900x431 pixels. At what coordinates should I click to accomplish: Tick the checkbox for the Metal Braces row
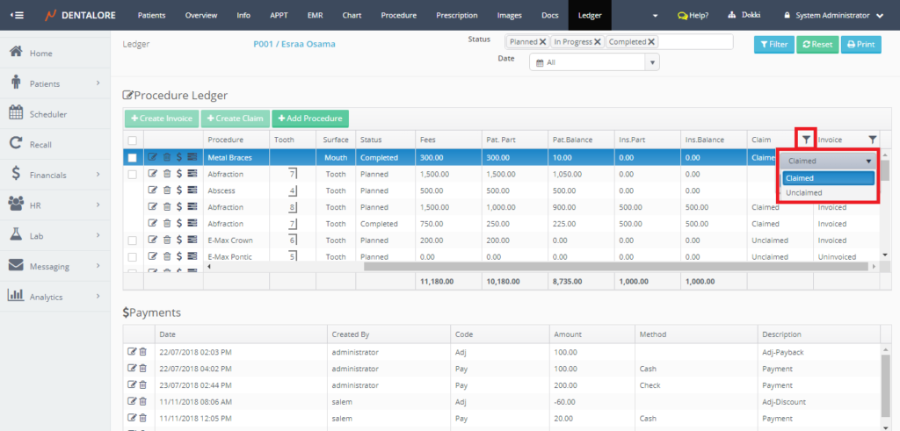coord(132,158)
